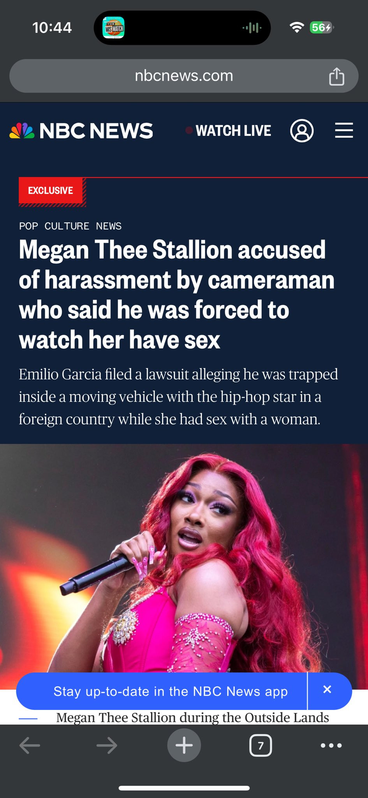Tap the nbcnews.com address bar
Image resolution: width=368 pixels, height=798 pixels.
click(x=184, y=76)
